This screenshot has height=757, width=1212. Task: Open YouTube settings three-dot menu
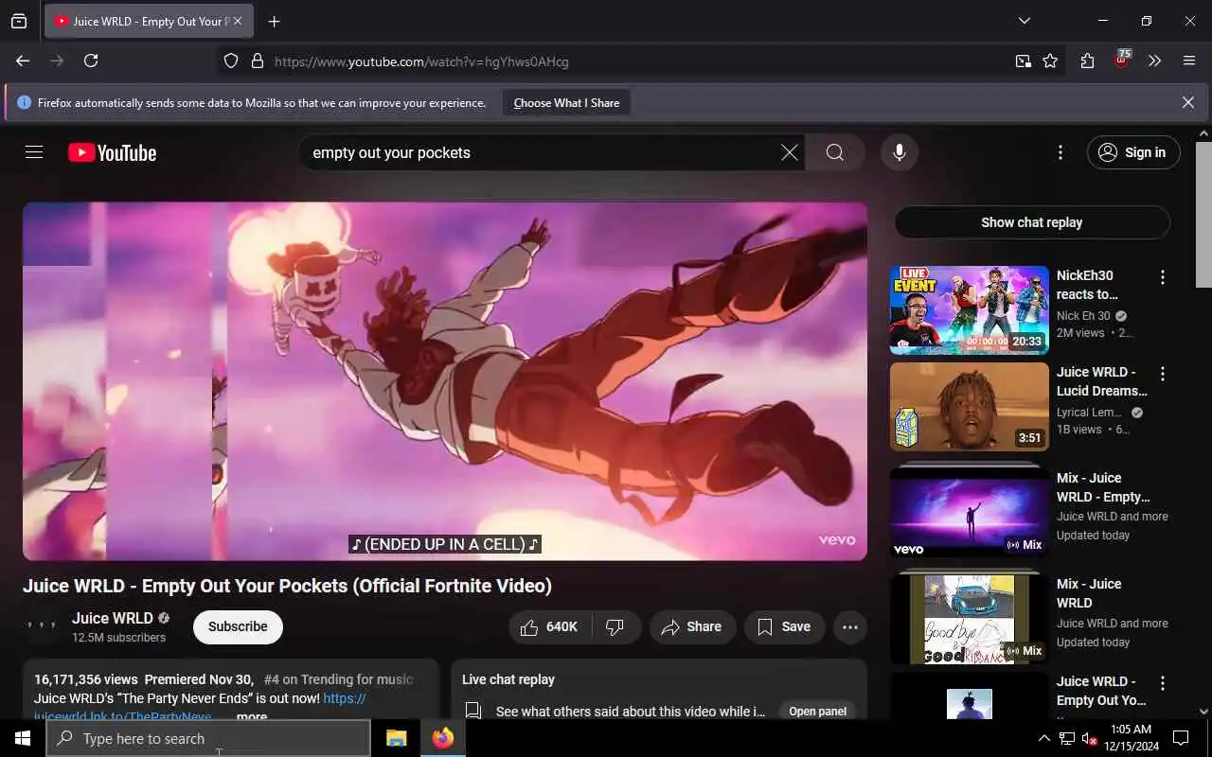1060,152
